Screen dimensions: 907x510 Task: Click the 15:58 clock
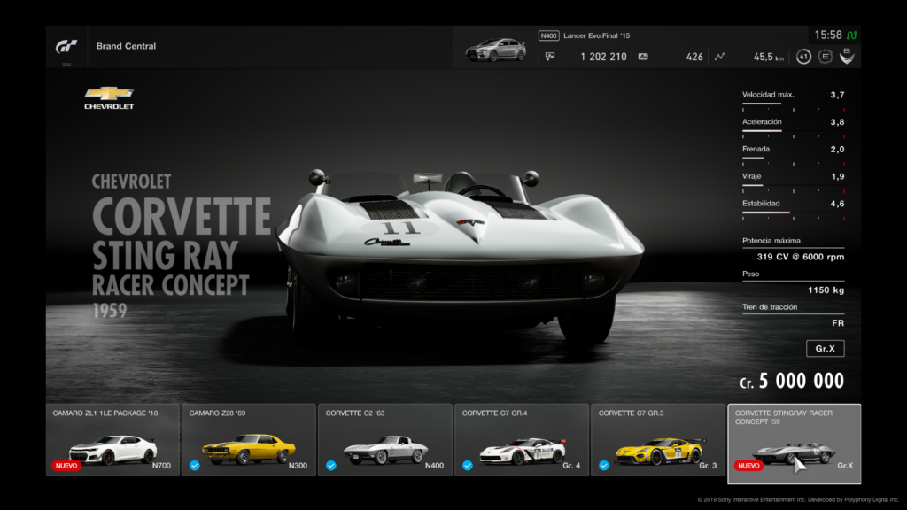click(x=828, y=35)
